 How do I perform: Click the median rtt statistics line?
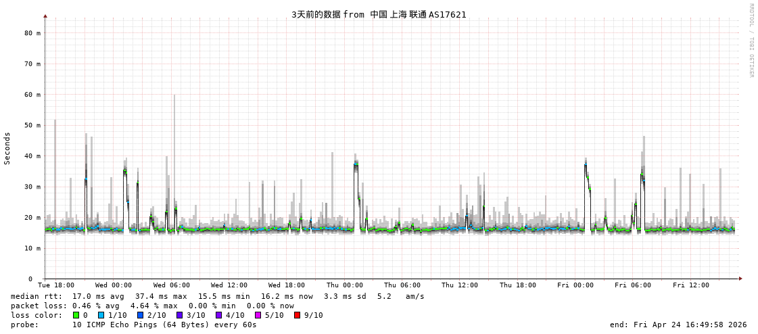(x=218, y=296)
